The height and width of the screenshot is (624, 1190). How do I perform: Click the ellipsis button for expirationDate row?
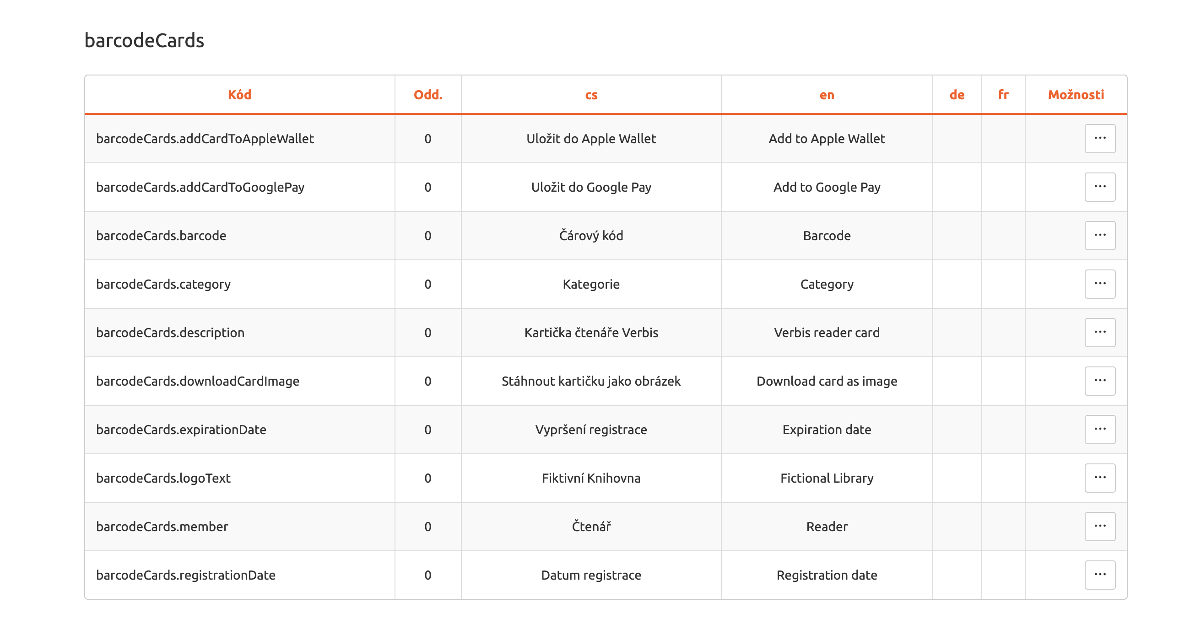point(1099,430)
